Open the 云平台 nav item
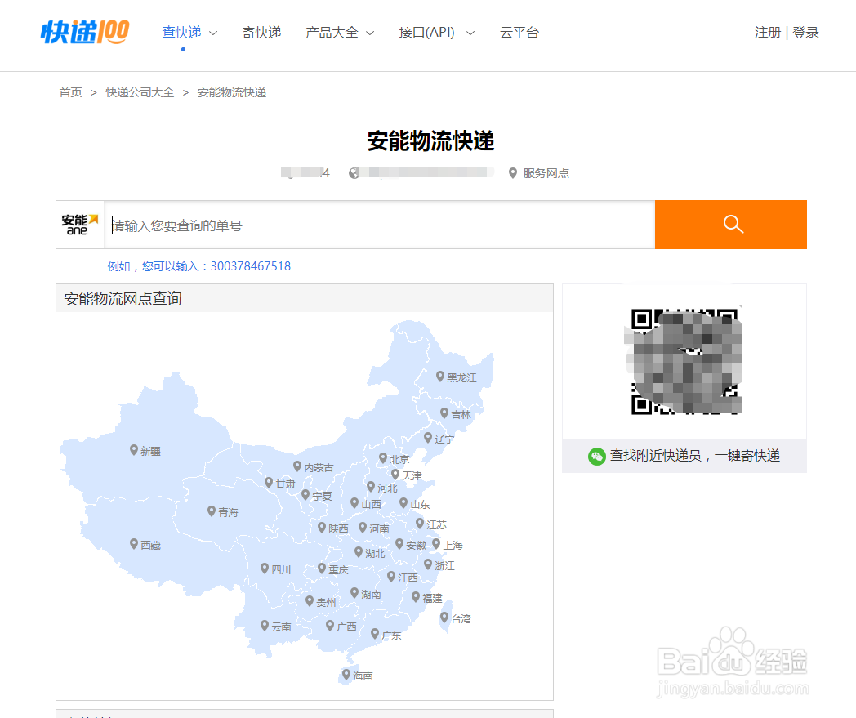856x718 pixels. pyautogui.click(x=519, y=33)
